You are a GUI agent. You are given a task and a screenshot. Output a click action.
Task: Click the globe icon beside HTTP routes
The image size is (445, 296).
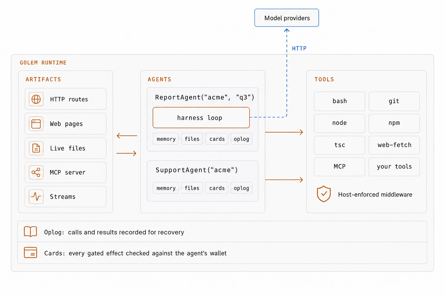(x=36, y=99)
